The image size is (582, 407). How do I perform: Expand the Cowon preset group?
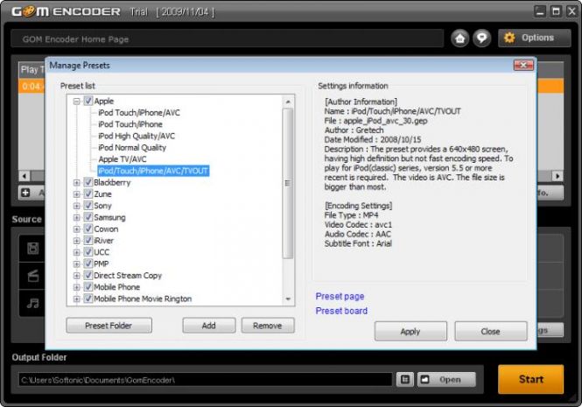tap(77, 228)
